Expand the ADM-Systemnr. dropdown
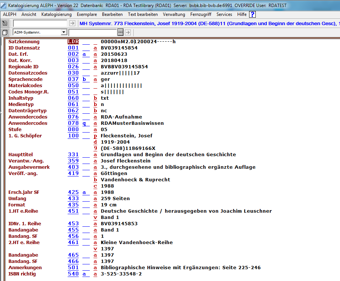The height and width of the screenshot is (281, 340). click(64, 32)
